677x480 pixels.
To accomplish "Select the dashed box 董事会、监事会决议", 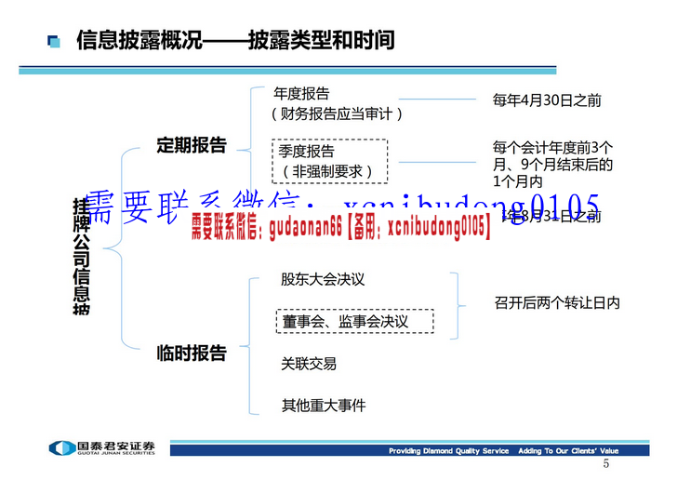I will 355,321.
